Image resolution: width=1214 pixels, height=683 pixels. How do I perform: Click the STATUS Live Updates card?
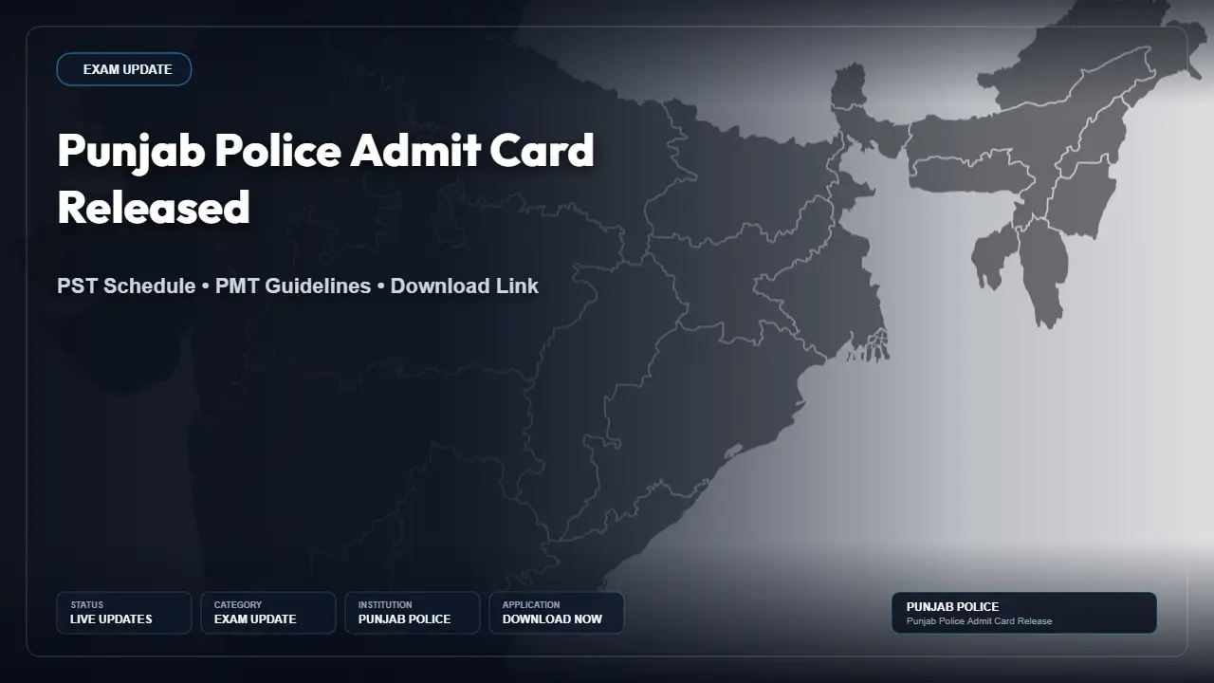pos(124,613)
